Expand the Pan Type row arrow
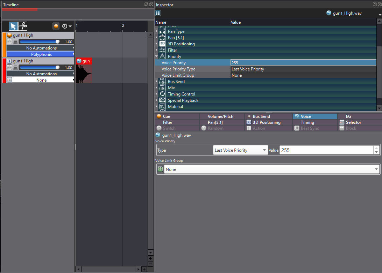Image resolution: width=382 pixels, height=273 pixels. pos(157,31)
